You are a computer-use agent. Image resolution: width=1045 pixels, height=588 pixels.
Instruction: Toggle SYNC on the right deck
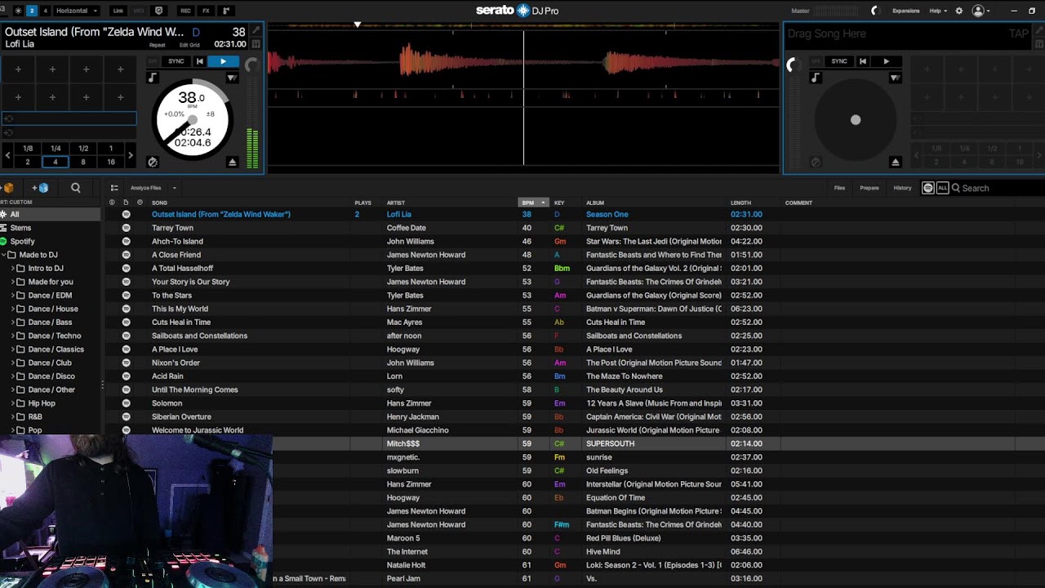tap(838, 61)
